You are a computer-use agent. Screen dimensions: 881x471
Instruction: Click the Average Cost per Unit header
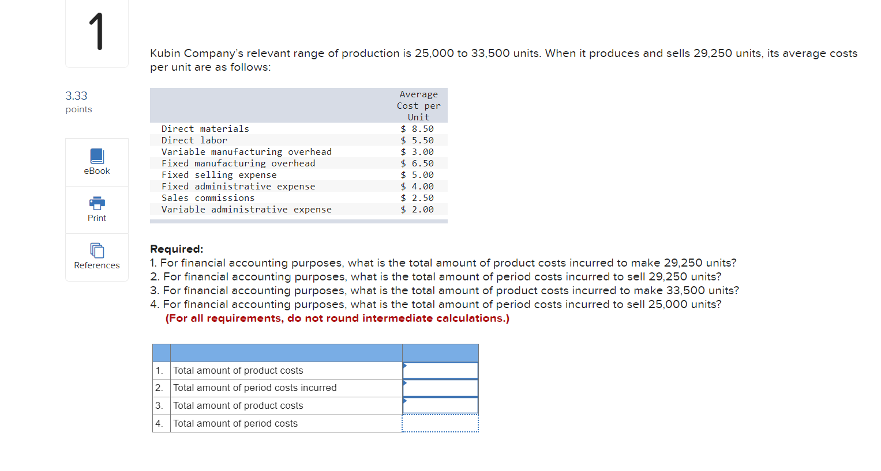pyautogui.click(x=419, y=106)
